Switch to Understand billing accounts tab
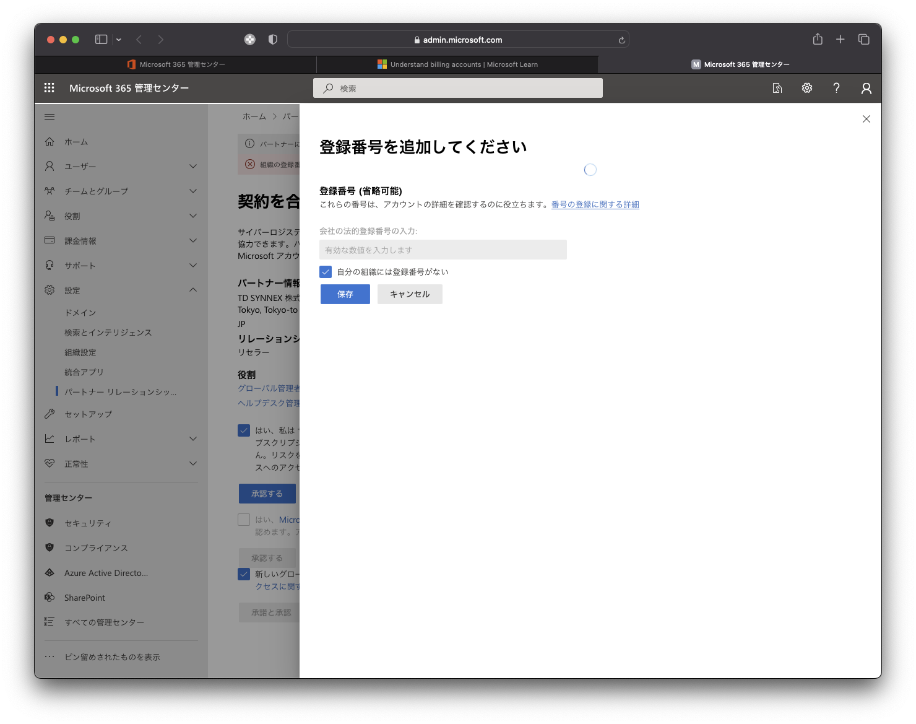 point(457,64)
